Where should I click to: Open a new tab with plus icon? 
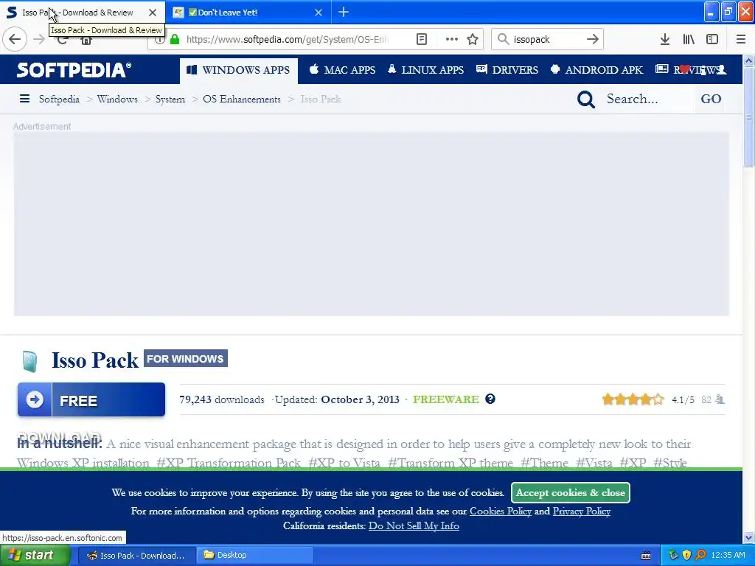click(344, 12)
